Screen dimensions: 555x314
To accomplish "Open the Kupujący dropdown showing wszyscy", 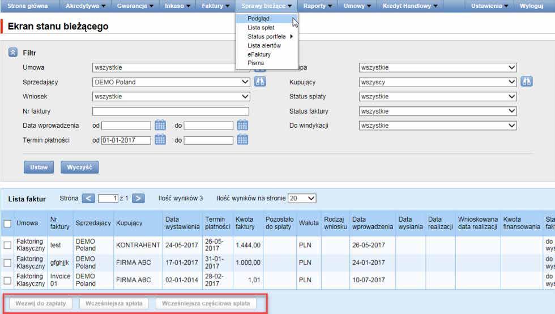I will coord(437,82).
